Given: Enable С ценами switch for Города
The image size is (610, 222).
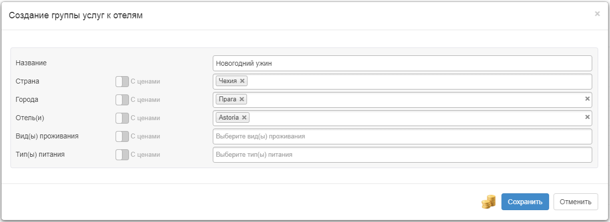Looking at the screenshot, I should point(122,100).
